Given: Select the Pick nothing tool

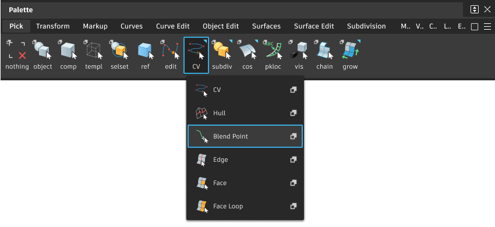Looking at the screenshot, I should coord(17,54).
